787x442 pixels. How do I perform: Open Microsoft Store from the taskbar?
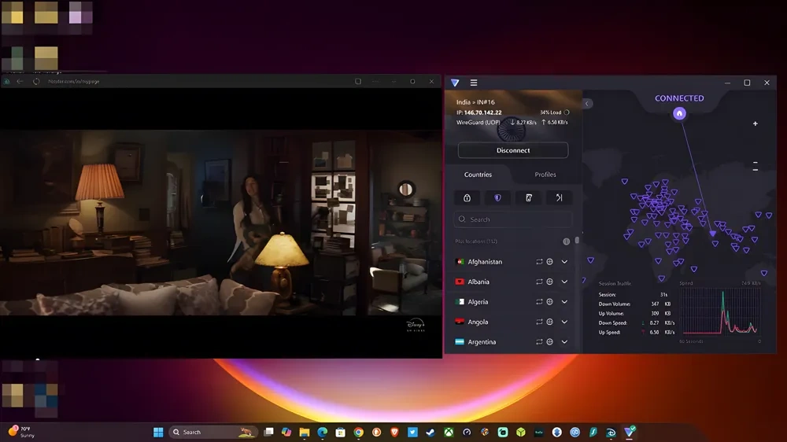pos(340,432)
